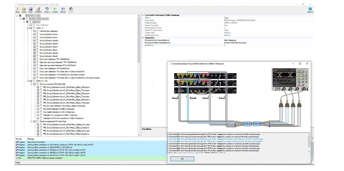Start the sequence with START icon
This screenshot has width=344, height=171.
pos(55,9)
